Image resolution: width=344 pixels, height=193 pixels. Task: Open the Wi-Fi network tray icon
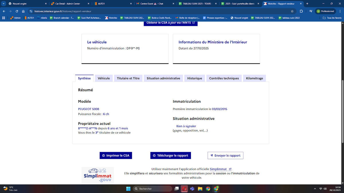320,189
